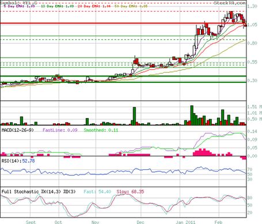Select the 50 Day EMA legend label
The width and height of the screenshot is (262, 224).
(x=131, y=6)
